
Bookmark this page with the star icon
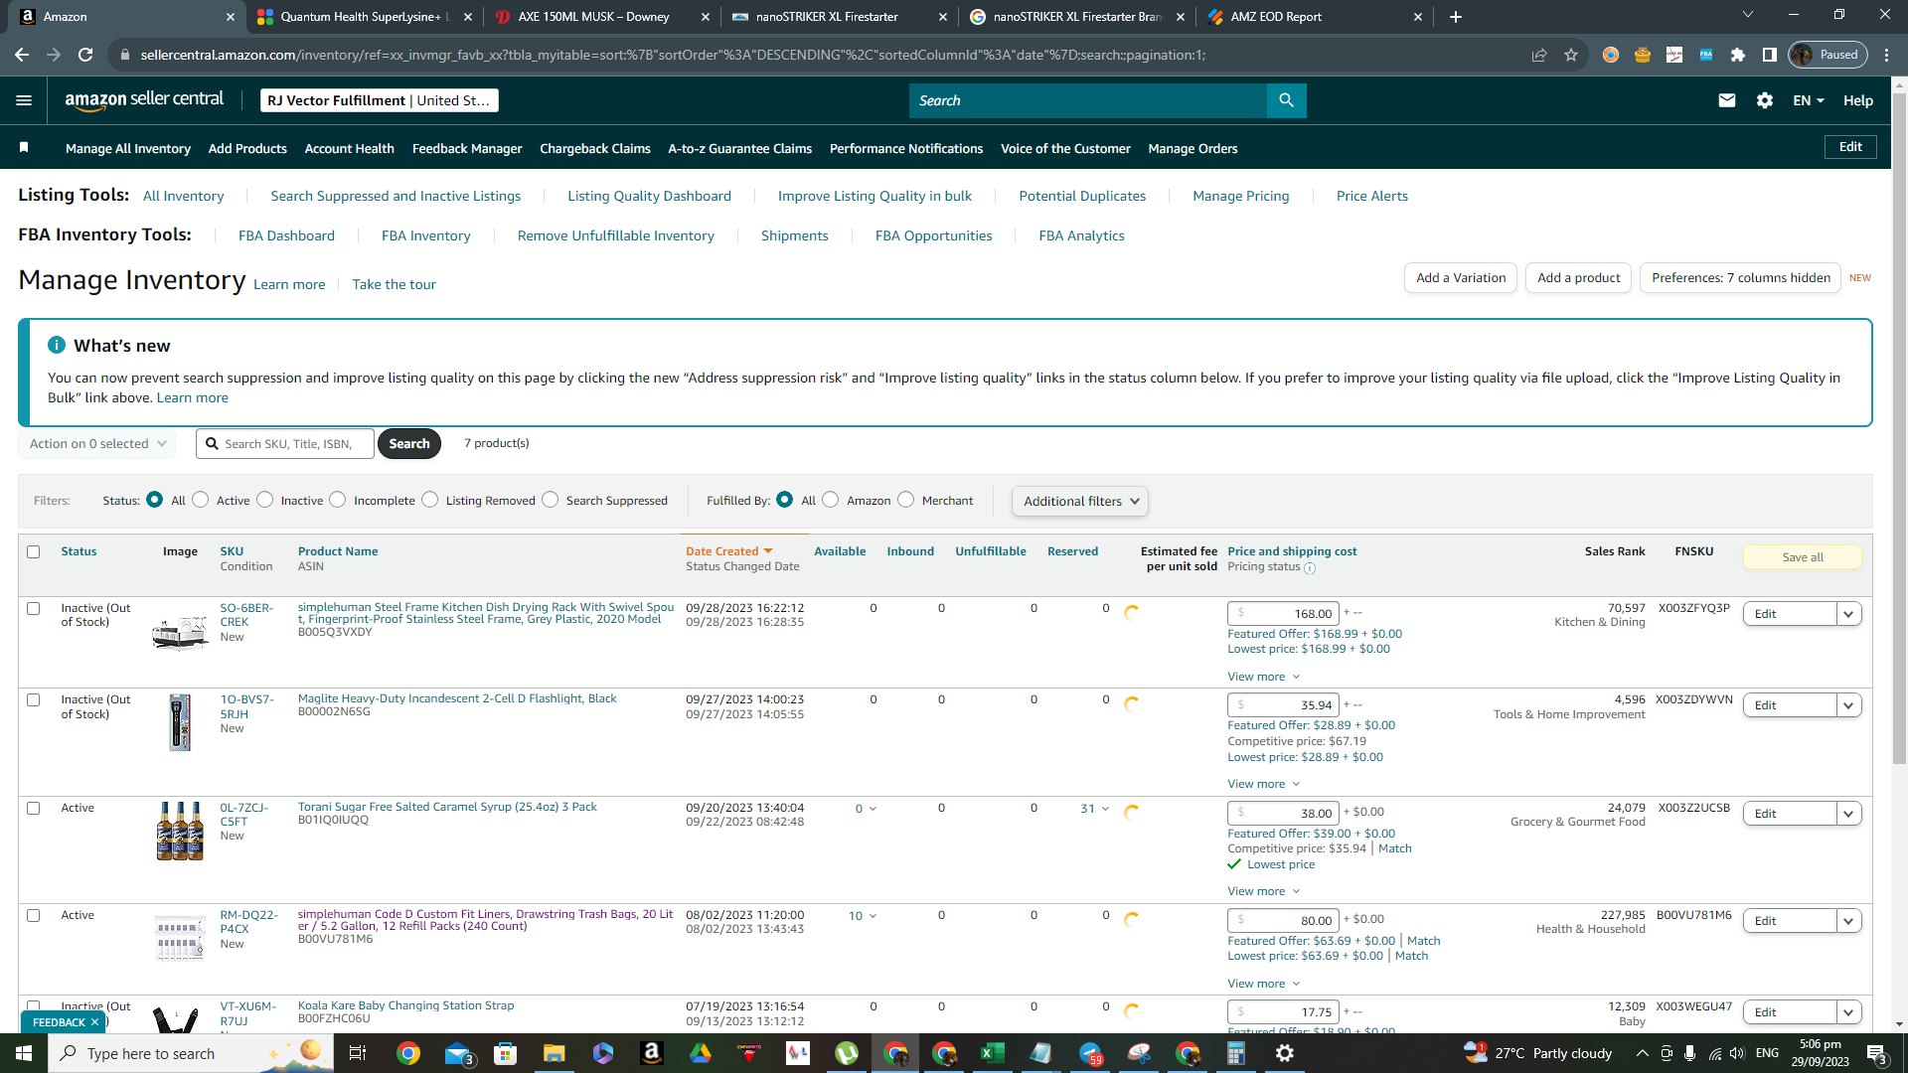tap(1571, 55)
